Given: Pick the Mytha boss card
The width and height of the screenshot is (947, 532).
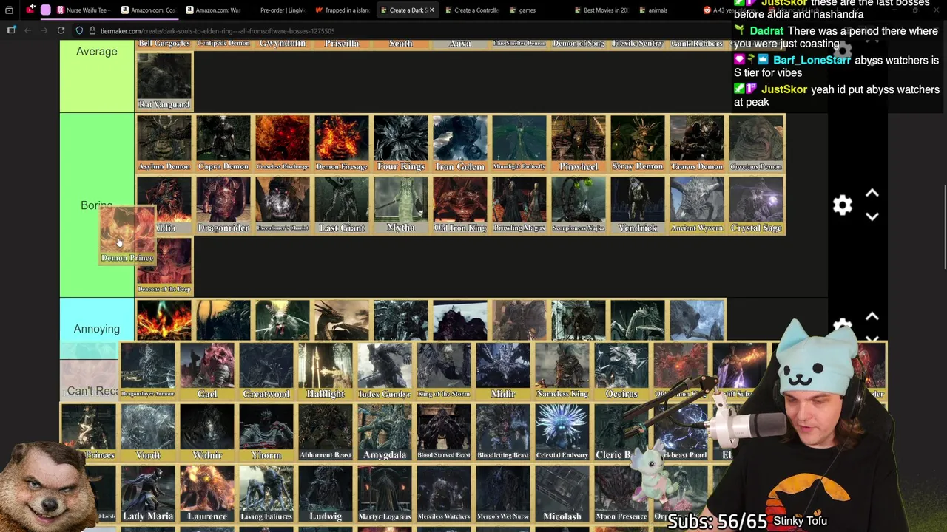Looking at the screenshot, I should tap(400, 205).
